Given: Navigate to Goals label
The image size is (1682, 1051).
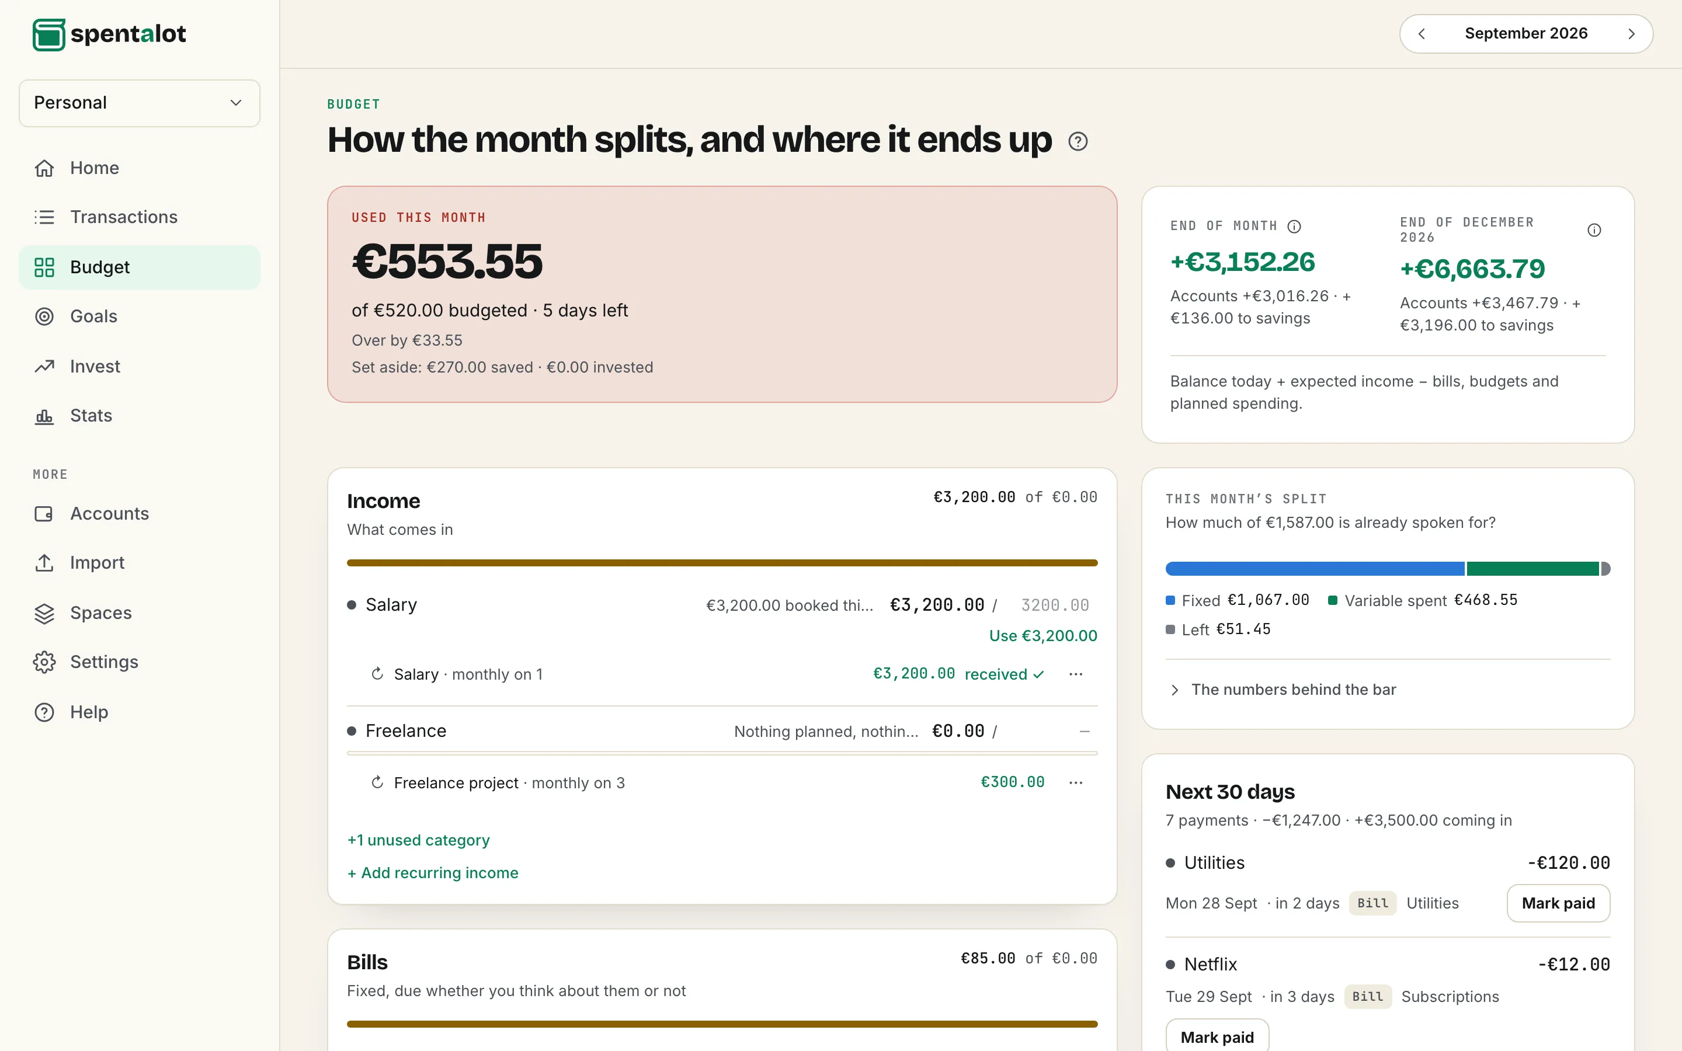Looking at the screenshot, I should pyautogui.click(x=94, y=316).
